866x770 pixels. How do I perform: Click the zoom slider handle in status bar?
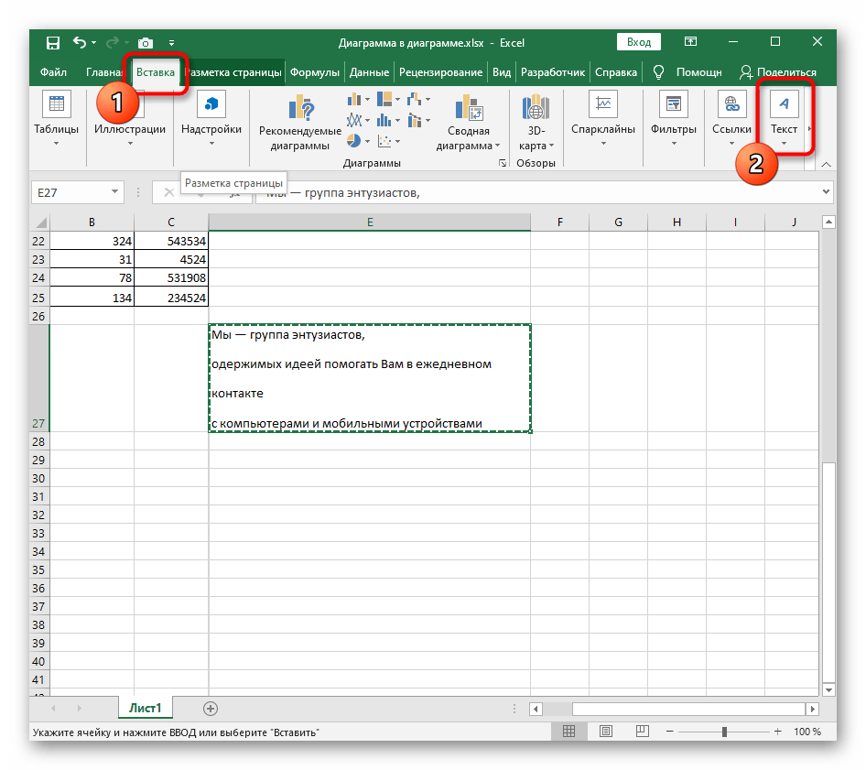[x=724, y=732]
